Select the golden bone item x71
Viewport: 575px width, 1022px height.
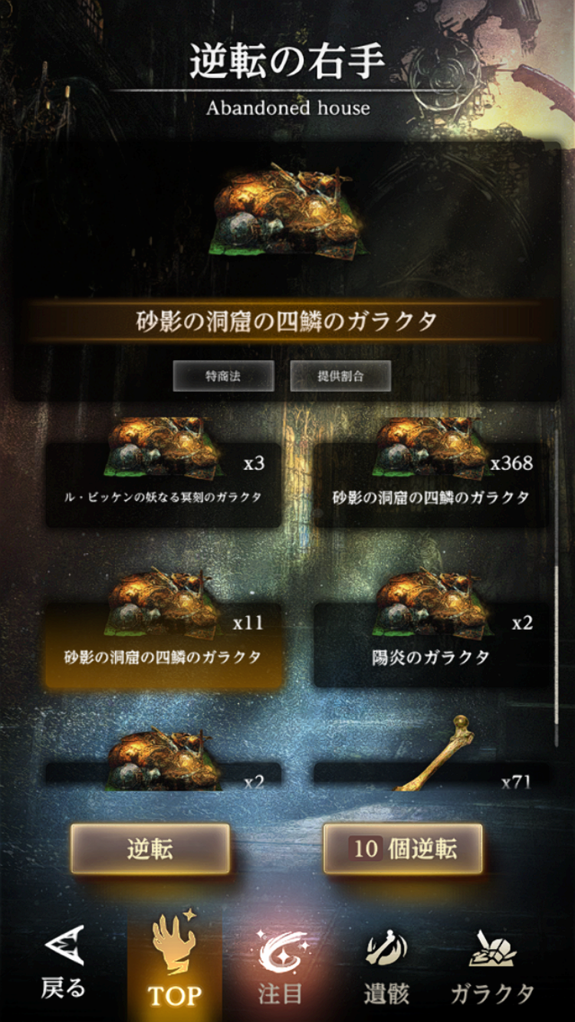pos(432,758)
